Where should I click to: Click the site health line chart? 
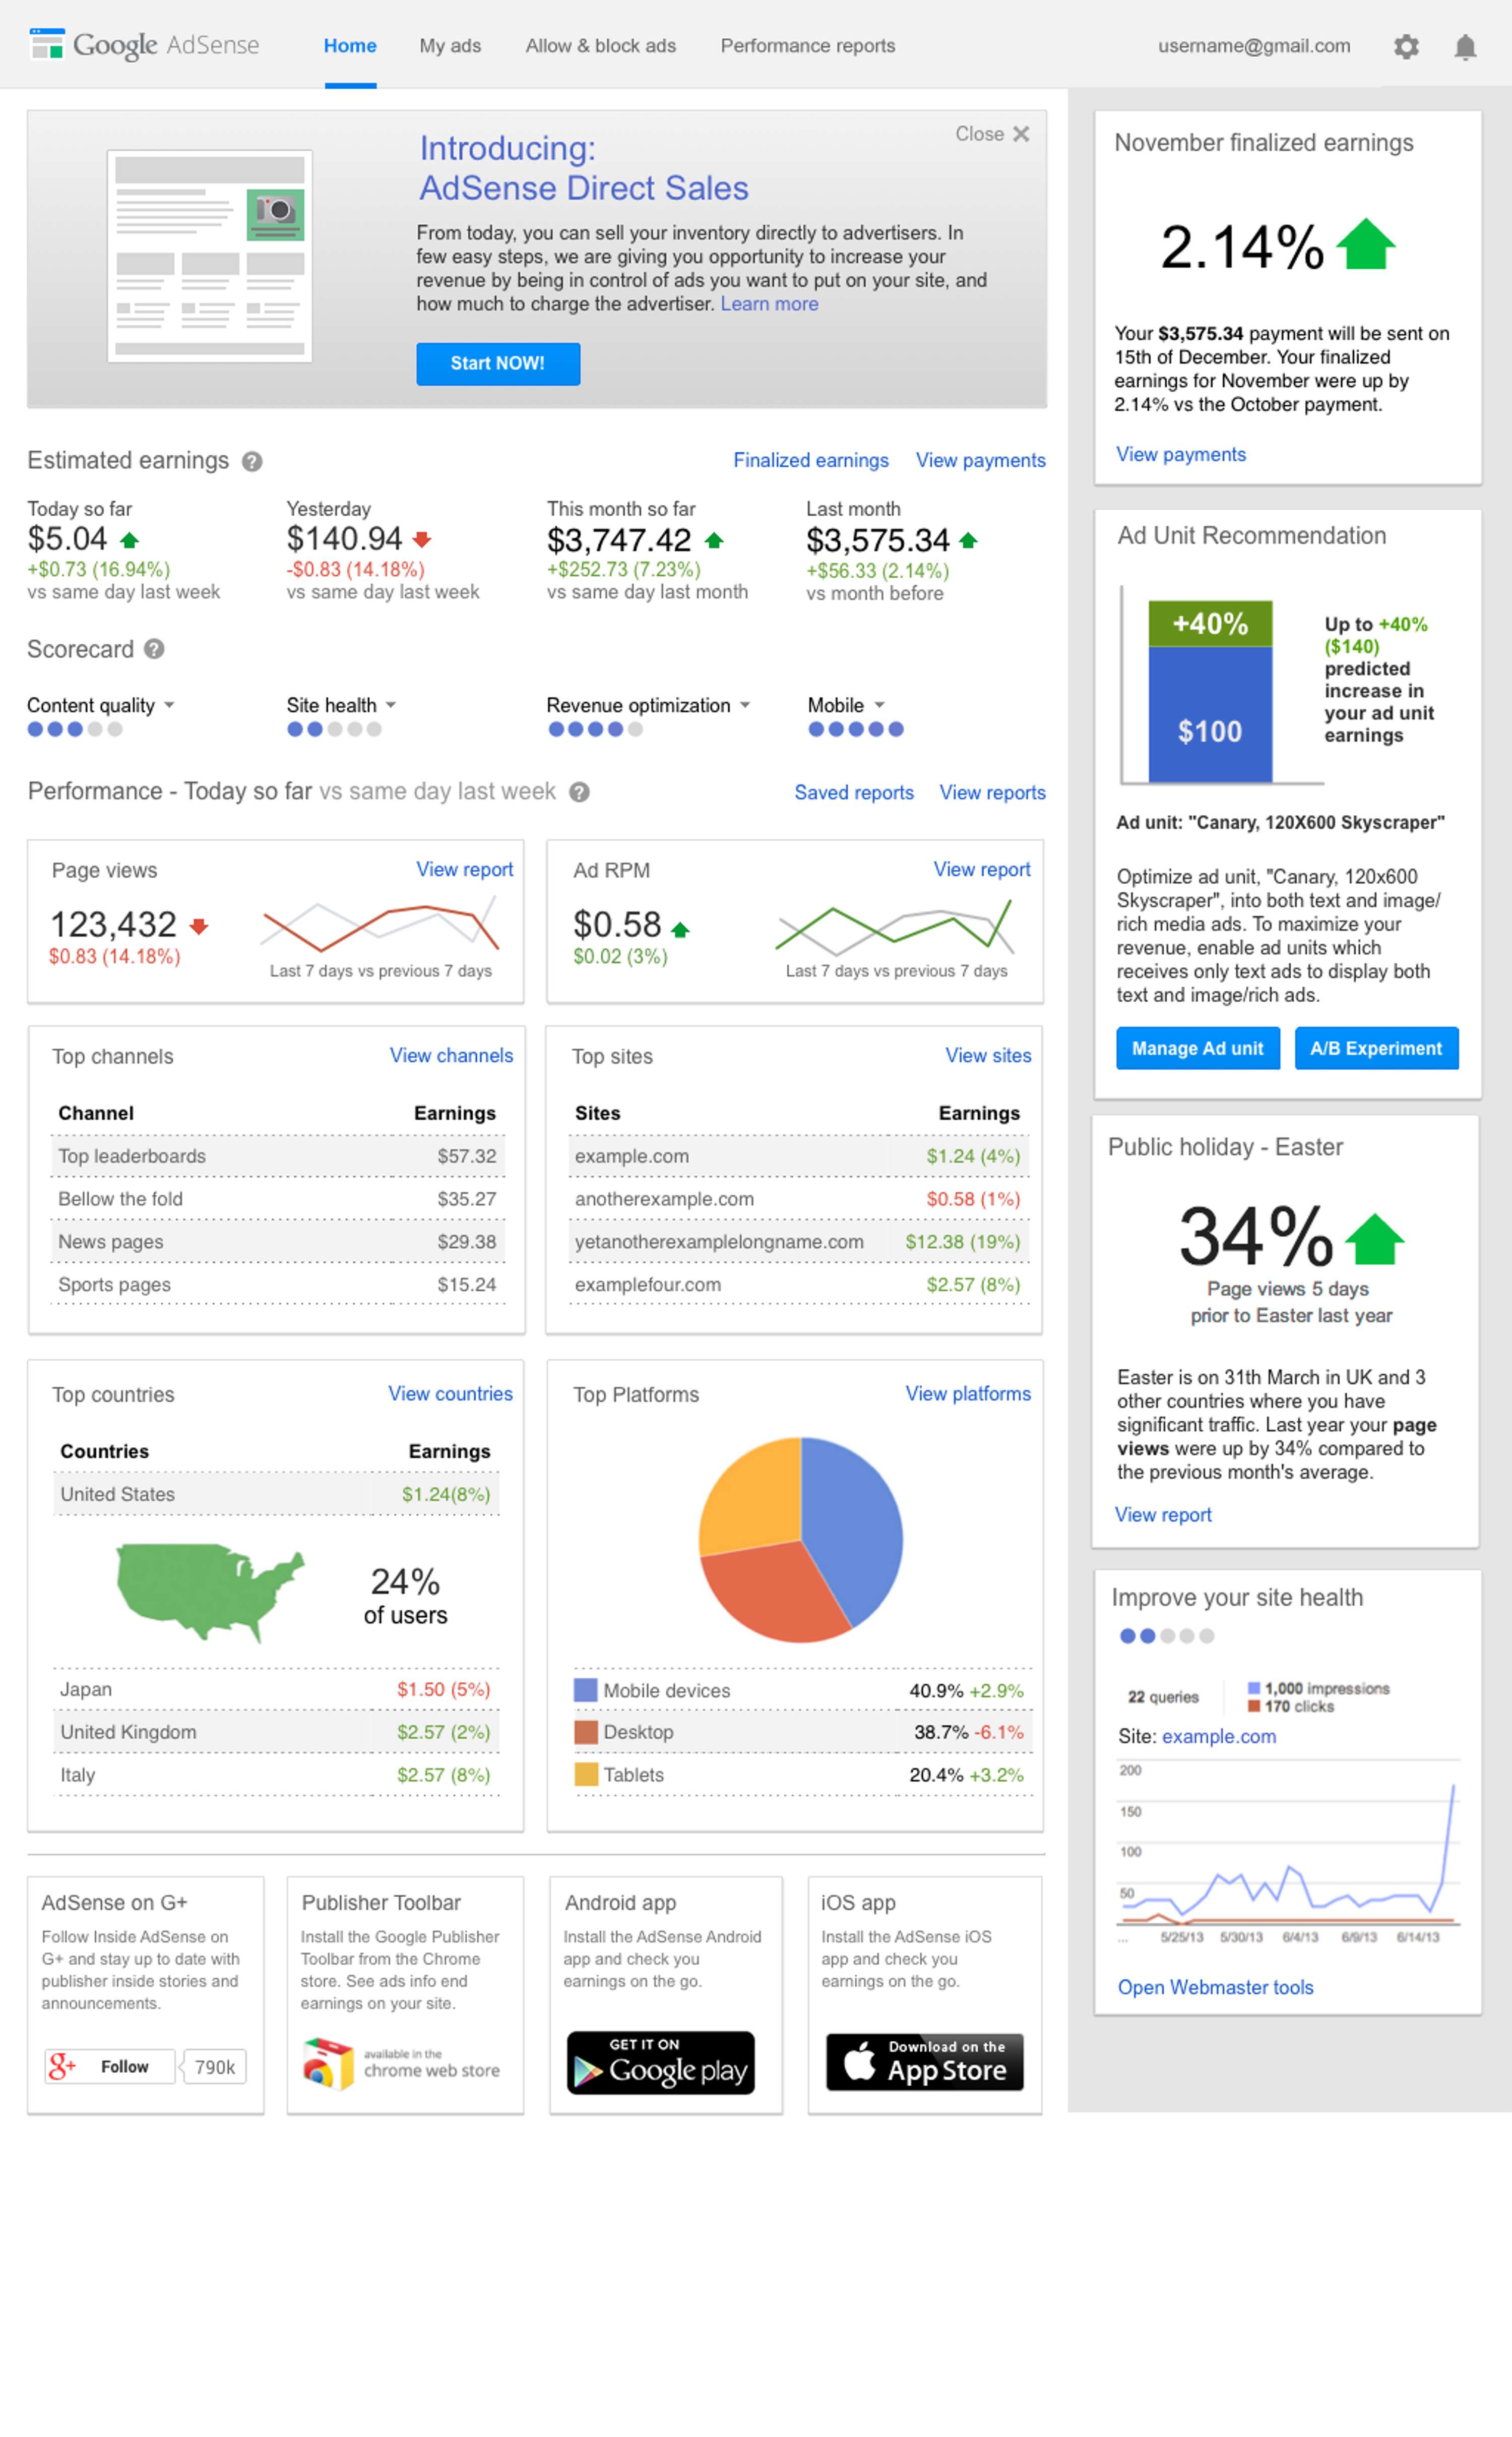coord(1288,1850)
